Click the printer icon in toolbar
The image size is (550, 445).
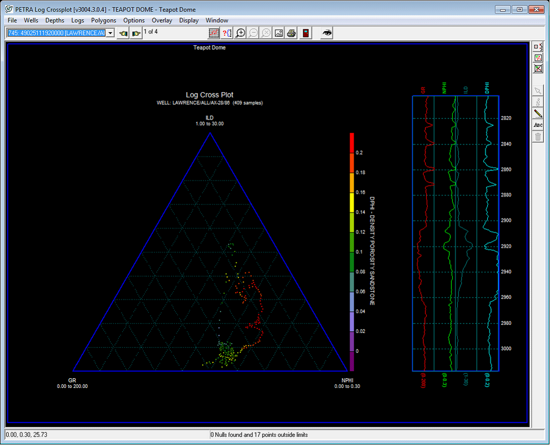(x=291, y=33)
